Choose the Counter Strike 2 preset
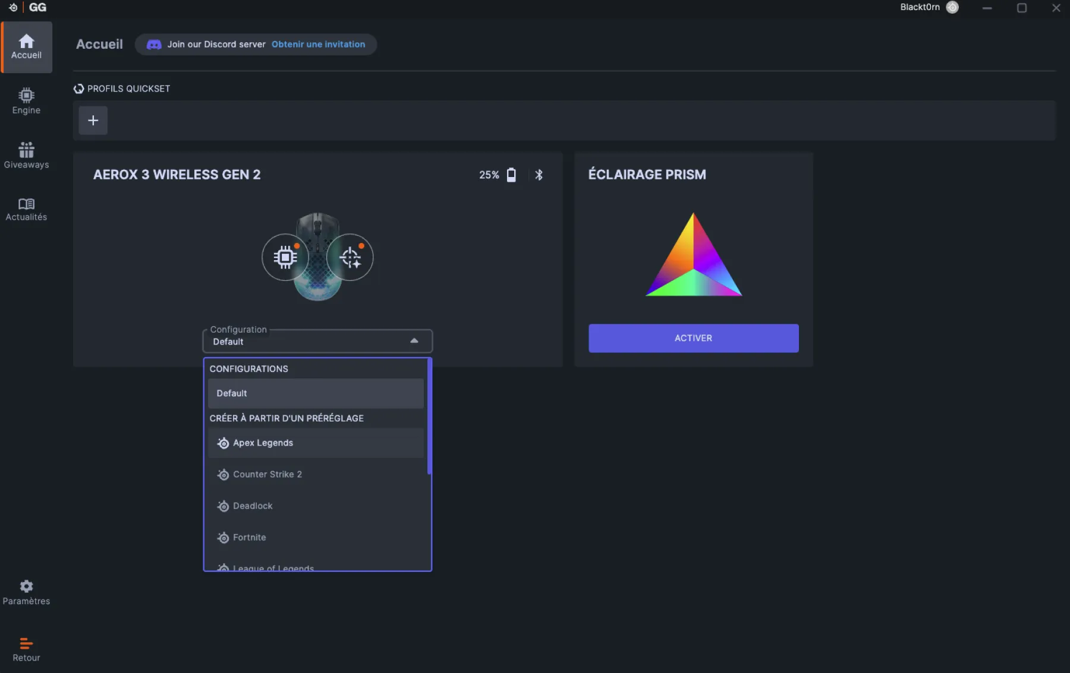This screenshot has height=673, width=1070. 316,475
